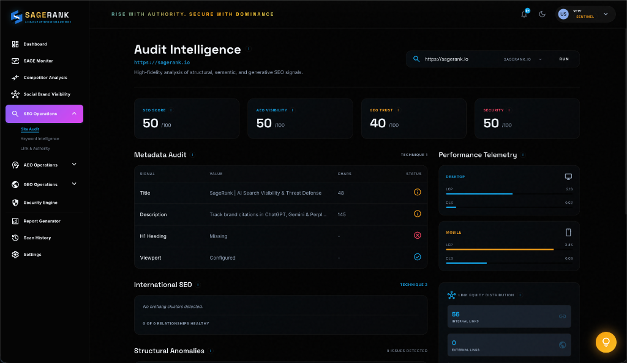Open notifications bell icon

click(524, 14)
